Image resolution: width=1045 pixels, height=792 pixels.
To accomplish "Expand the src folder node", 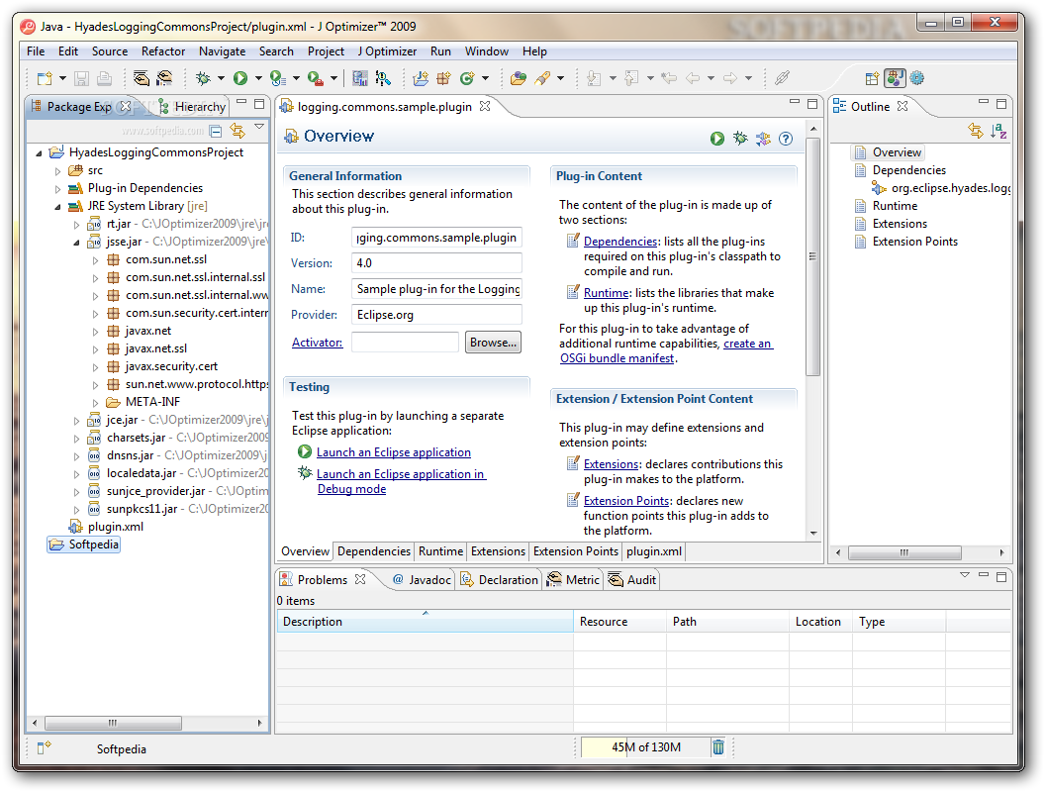I will pos(57,170).
